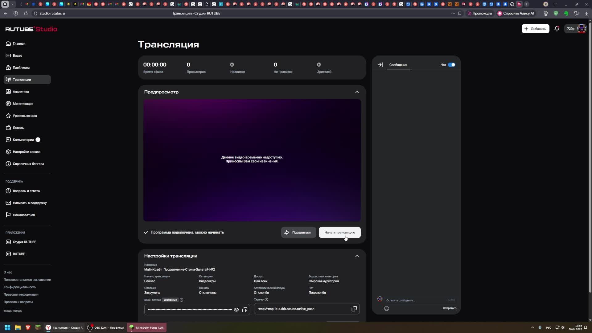The width and height of the screenshot is (592, 333).
Task: Copy the stream key
Action: tap(245, 310)
